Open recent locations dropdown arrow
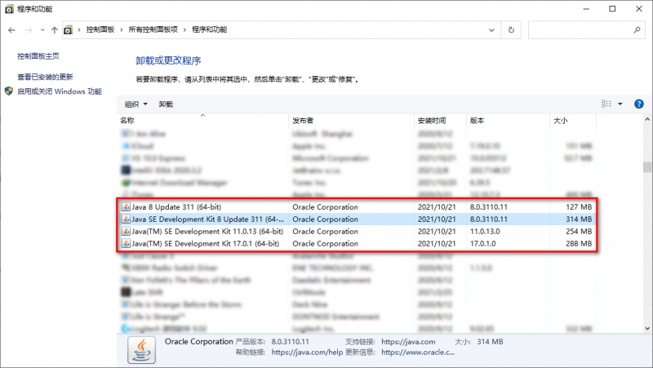 tap(42, 30)
